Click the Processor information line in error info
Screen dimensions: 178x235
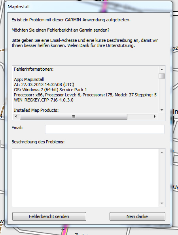tap(85, 95)
